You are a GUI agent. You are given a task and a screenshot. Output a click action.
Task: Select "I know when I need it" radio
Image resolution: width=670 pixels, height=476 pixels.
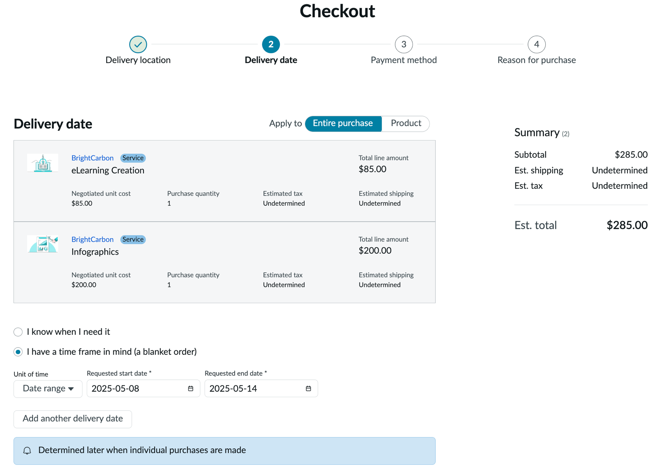coord(18,332)
